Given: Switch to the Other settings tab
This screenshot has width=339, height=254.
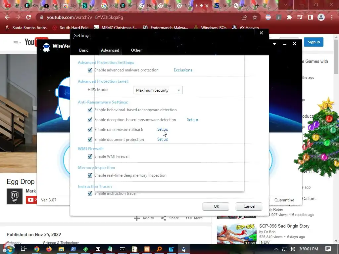Looking at the screenshot, I should click(136, 50).
